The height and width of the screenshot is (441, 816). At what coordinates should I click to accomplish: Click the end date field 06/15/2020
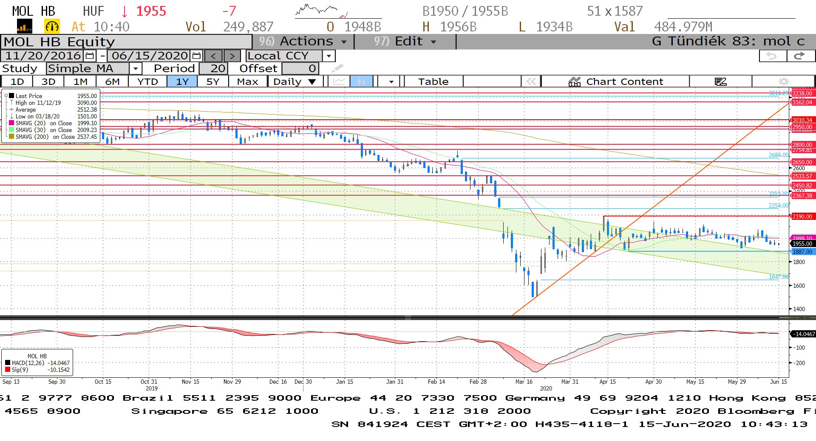pyautogui.click(x=150, y=56)
